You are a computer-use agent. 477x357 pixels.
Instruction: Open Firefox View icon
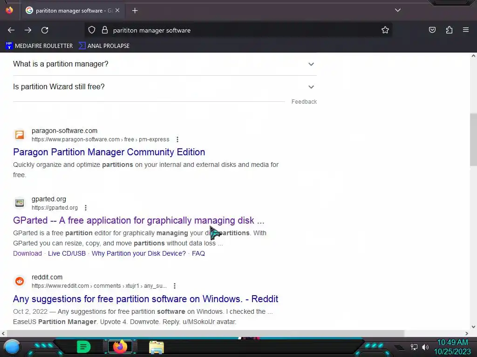click(x=9, y=10)
